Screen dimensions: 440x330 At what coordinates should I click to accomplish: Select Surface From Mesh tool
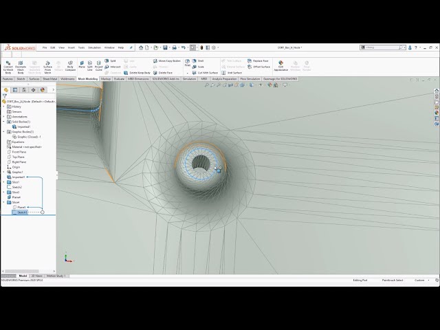point(47,67)
